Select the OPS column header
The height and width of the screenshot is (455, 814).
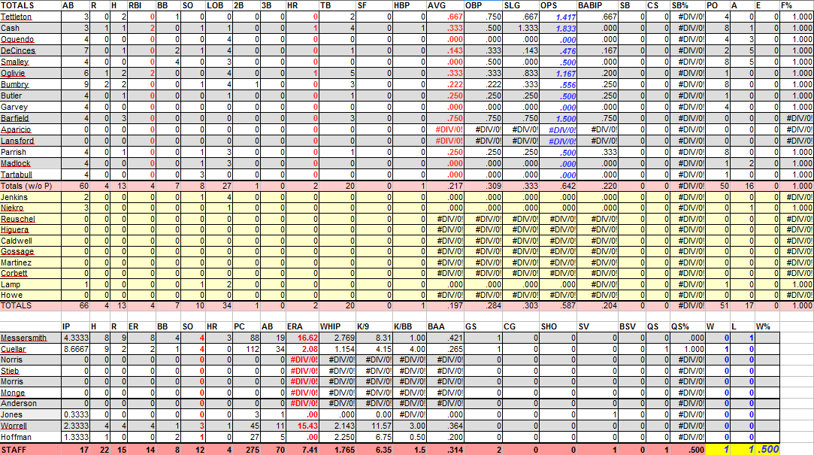click(x=558, y=6)
